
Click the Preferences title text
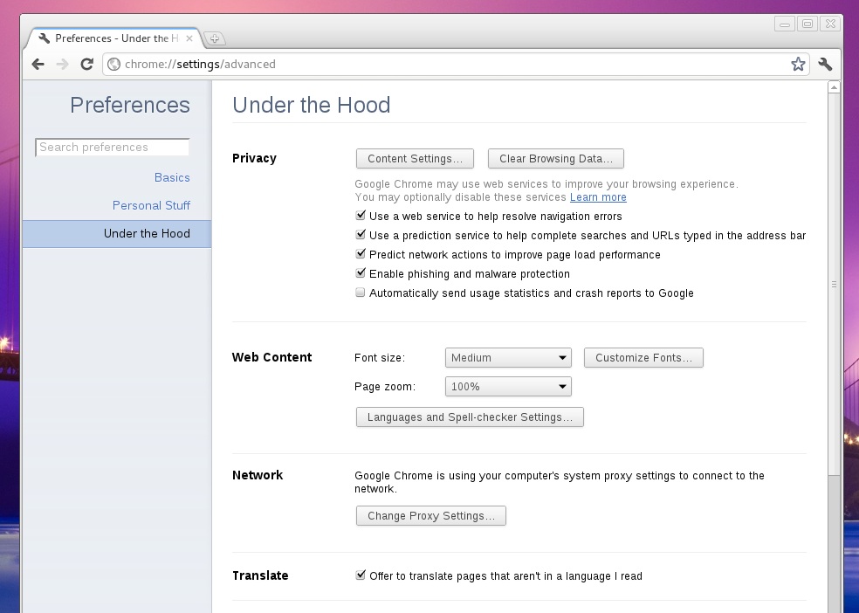130,105
